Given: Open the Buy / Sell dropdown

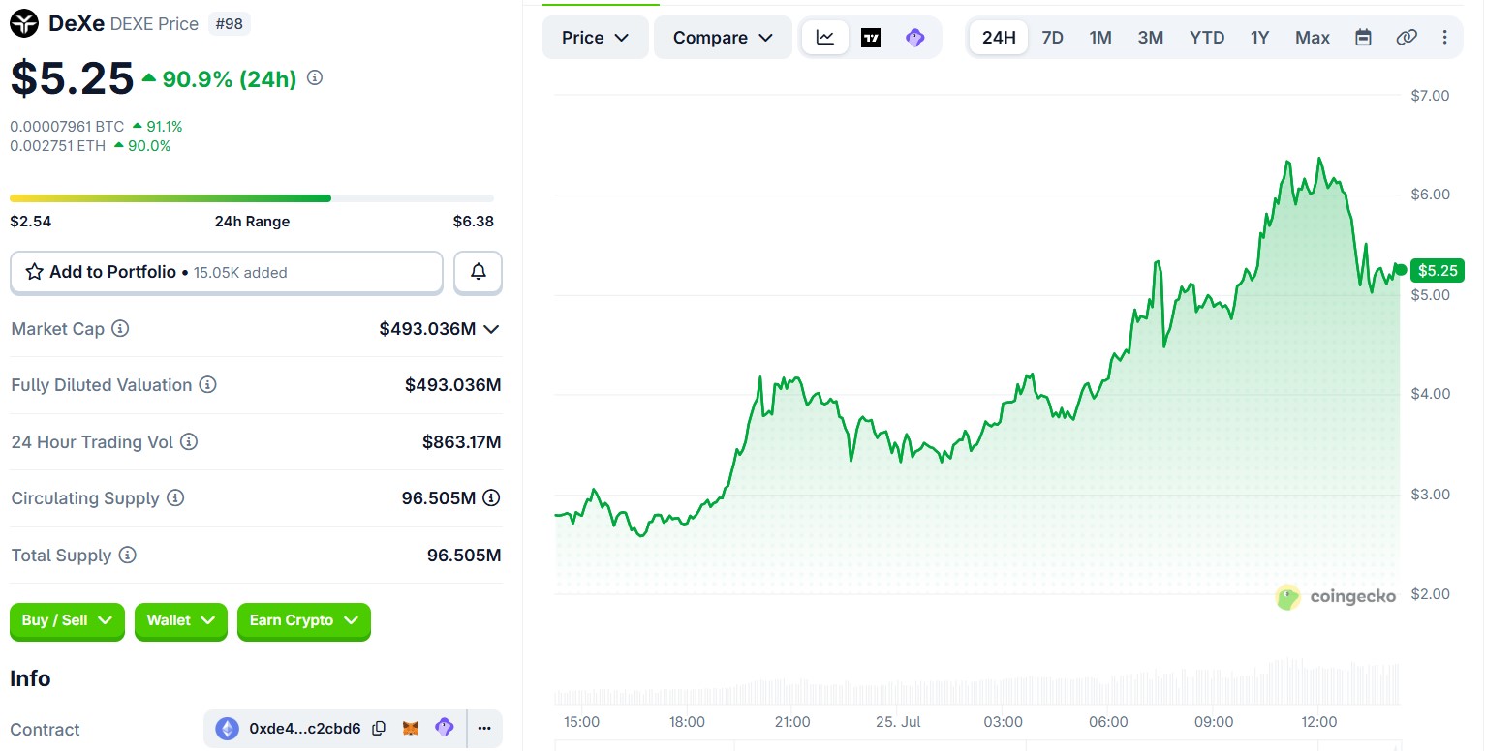Looking at the screenshot, I should click(67, 621).
